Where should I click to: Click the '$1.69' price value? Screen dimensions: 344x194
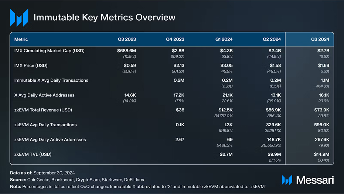(324, 66)
